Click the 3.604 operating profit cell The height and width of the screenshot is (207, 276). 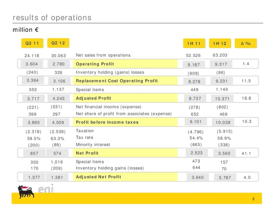pos(32,64)
